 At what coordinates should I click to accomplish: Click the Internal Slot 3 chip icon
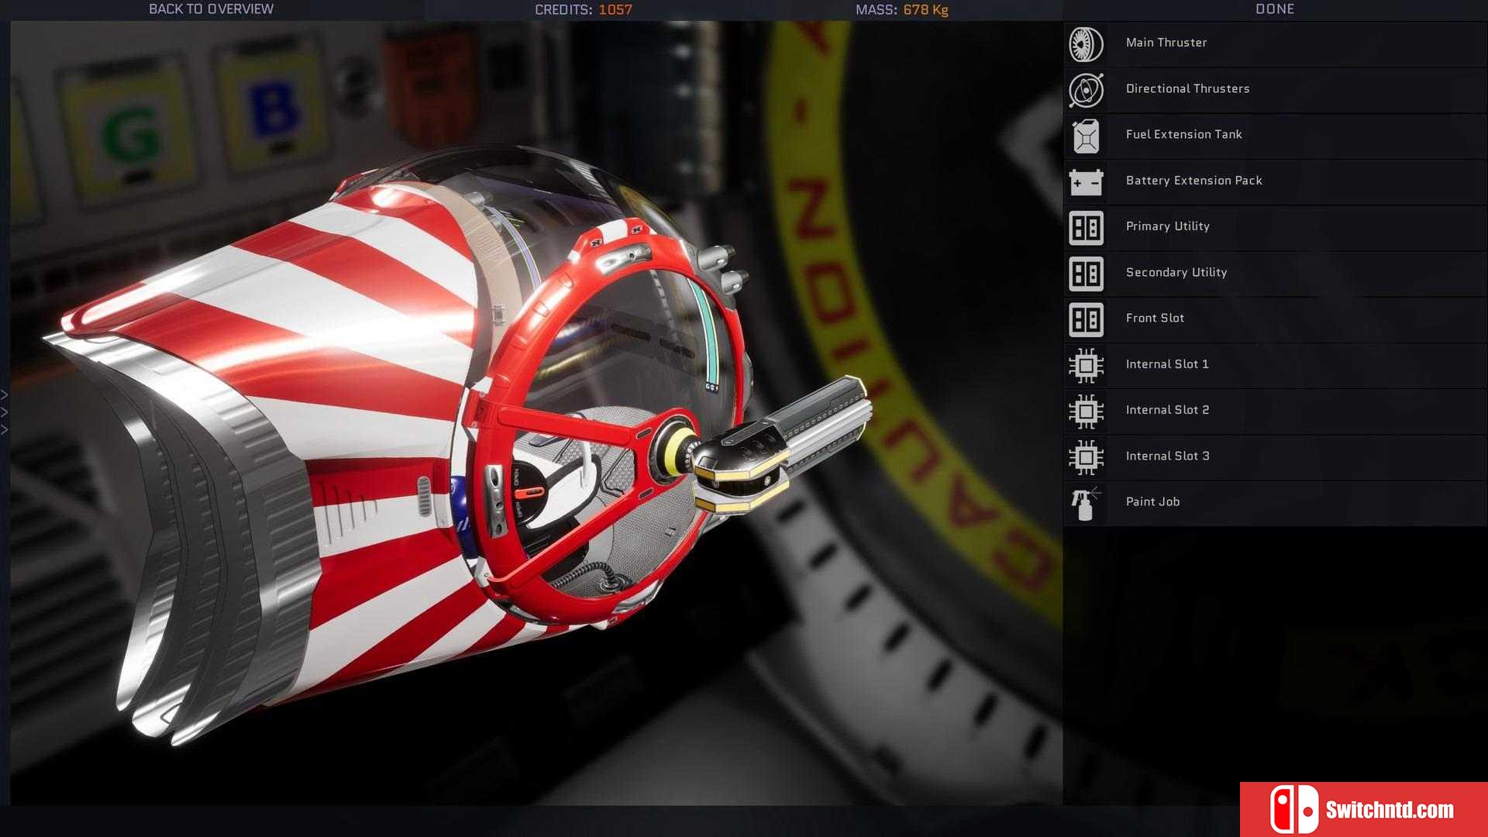1086,457
